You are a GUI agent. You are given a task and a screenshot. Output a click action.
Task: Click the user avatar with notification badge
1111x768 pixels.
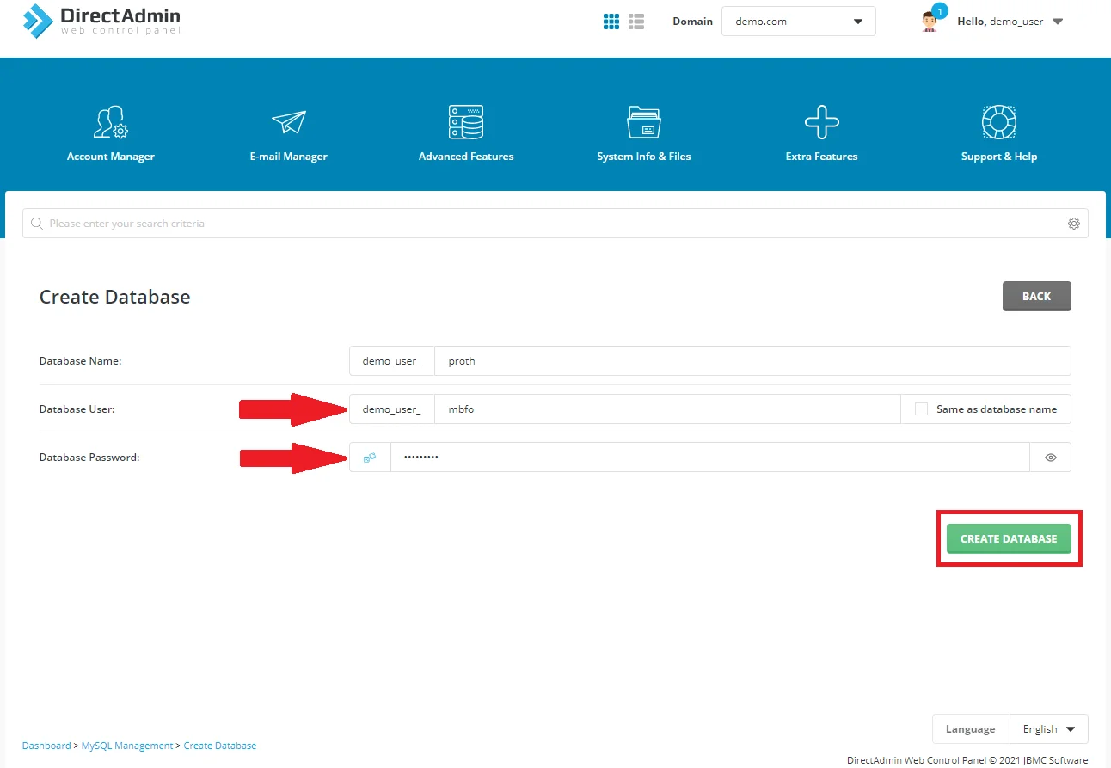point(930,22)
